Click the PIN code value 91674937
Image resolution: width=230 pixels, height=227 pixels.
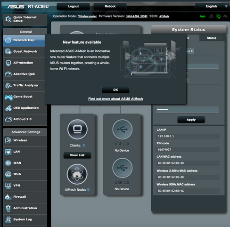164,150
